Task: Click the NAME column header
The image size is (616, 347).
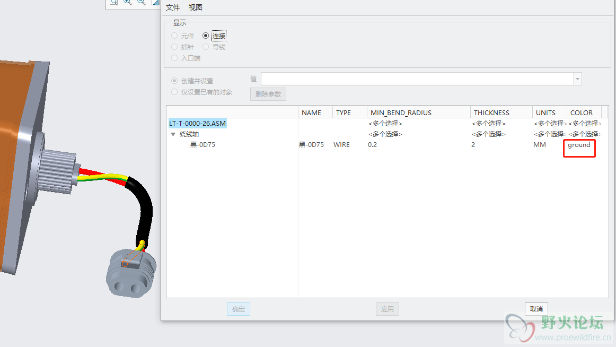Action: click(x=315, y=112)
